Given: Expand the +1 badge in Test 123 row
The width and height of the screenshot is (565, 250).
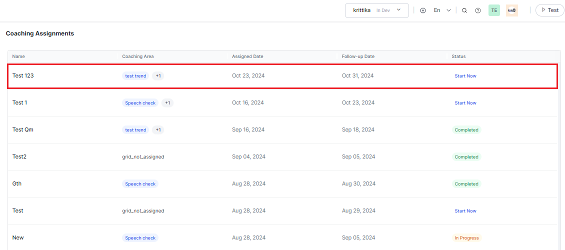Looking at the screenshot, I should click(x=158, y=76).
